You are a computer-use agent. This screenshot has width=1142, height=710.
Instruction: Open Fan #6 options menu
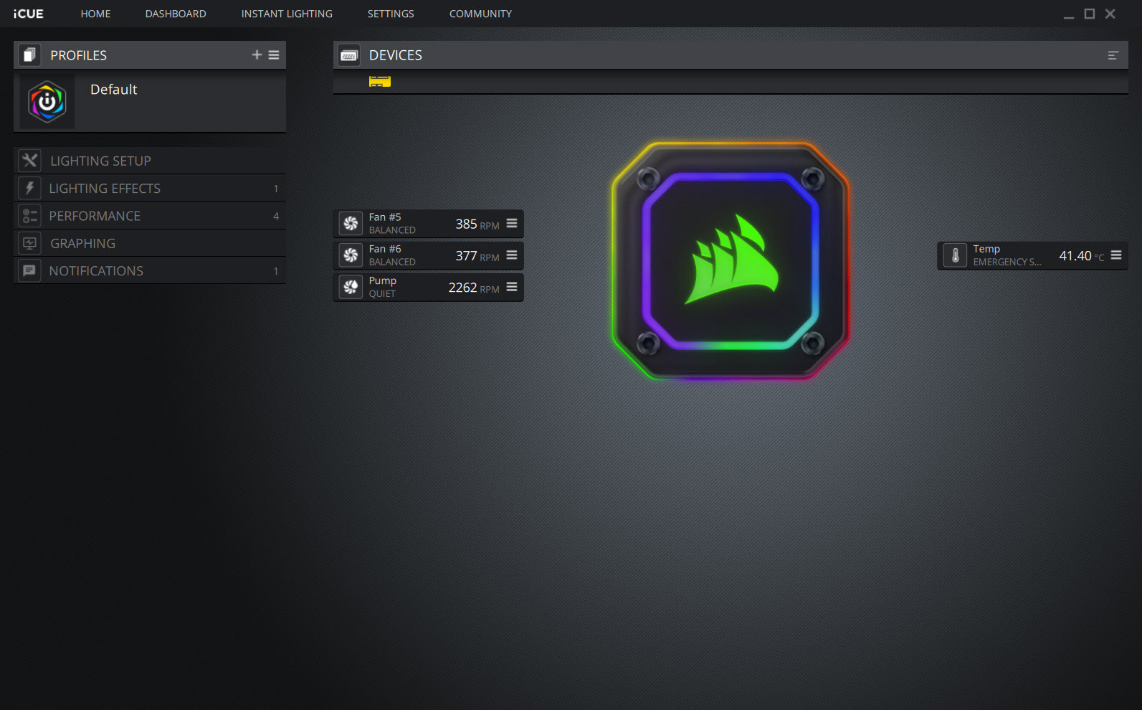pos(512,255)
